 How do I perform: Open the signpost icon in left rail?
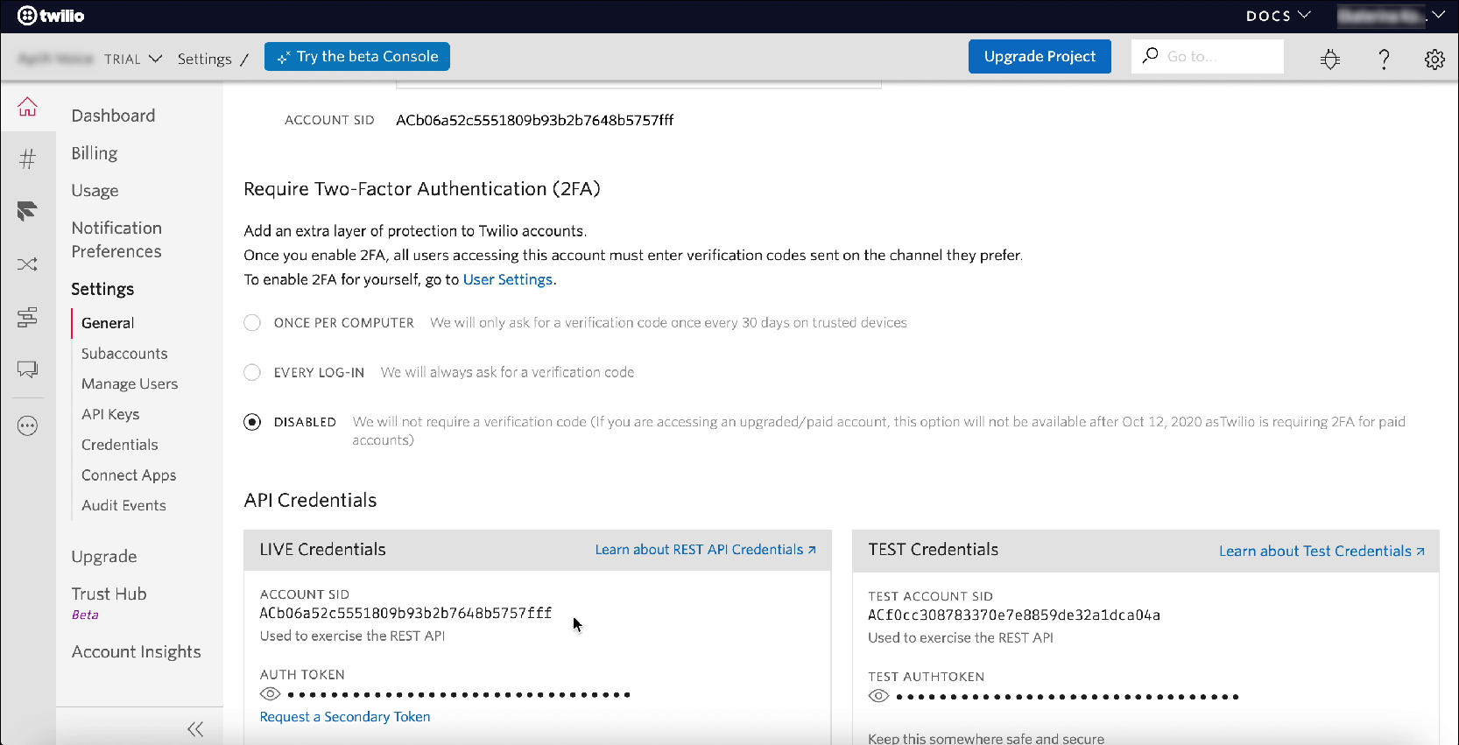(x=28, y=317)
